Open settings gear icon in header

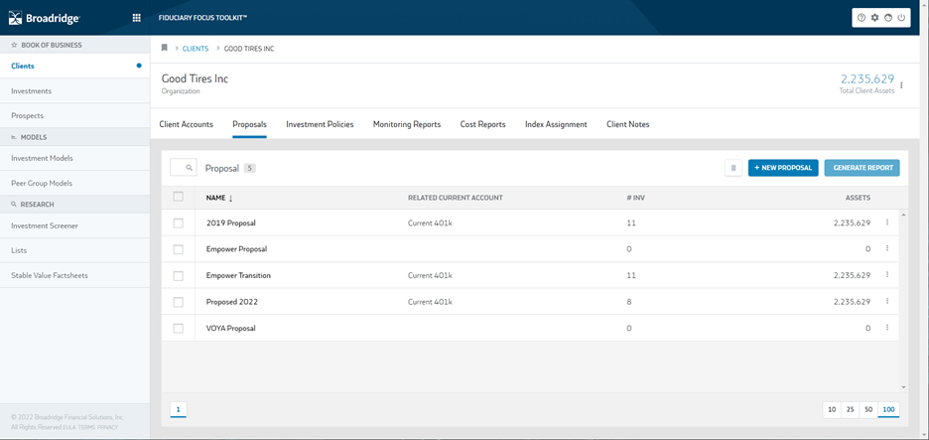click(x=874, y=18)
